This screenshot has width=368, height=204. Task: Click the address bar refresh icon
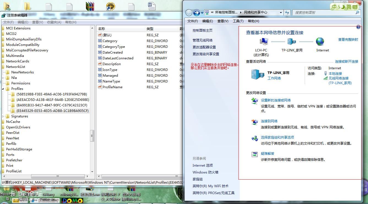287,13
